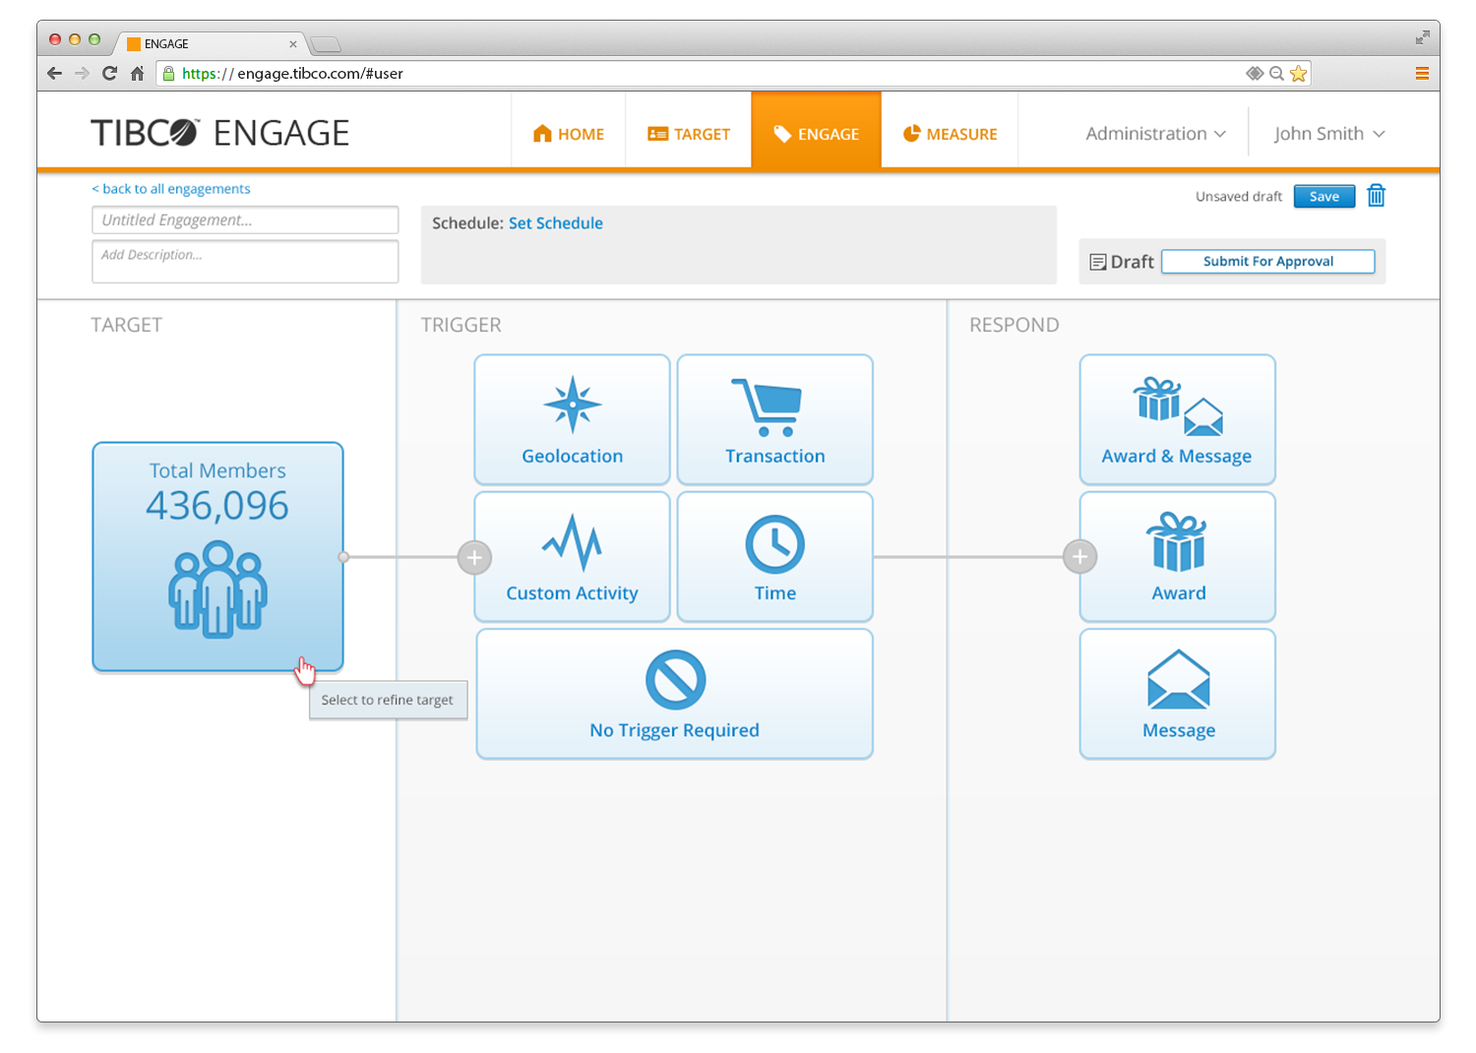Choose Award & Message response

point(1177,419)
